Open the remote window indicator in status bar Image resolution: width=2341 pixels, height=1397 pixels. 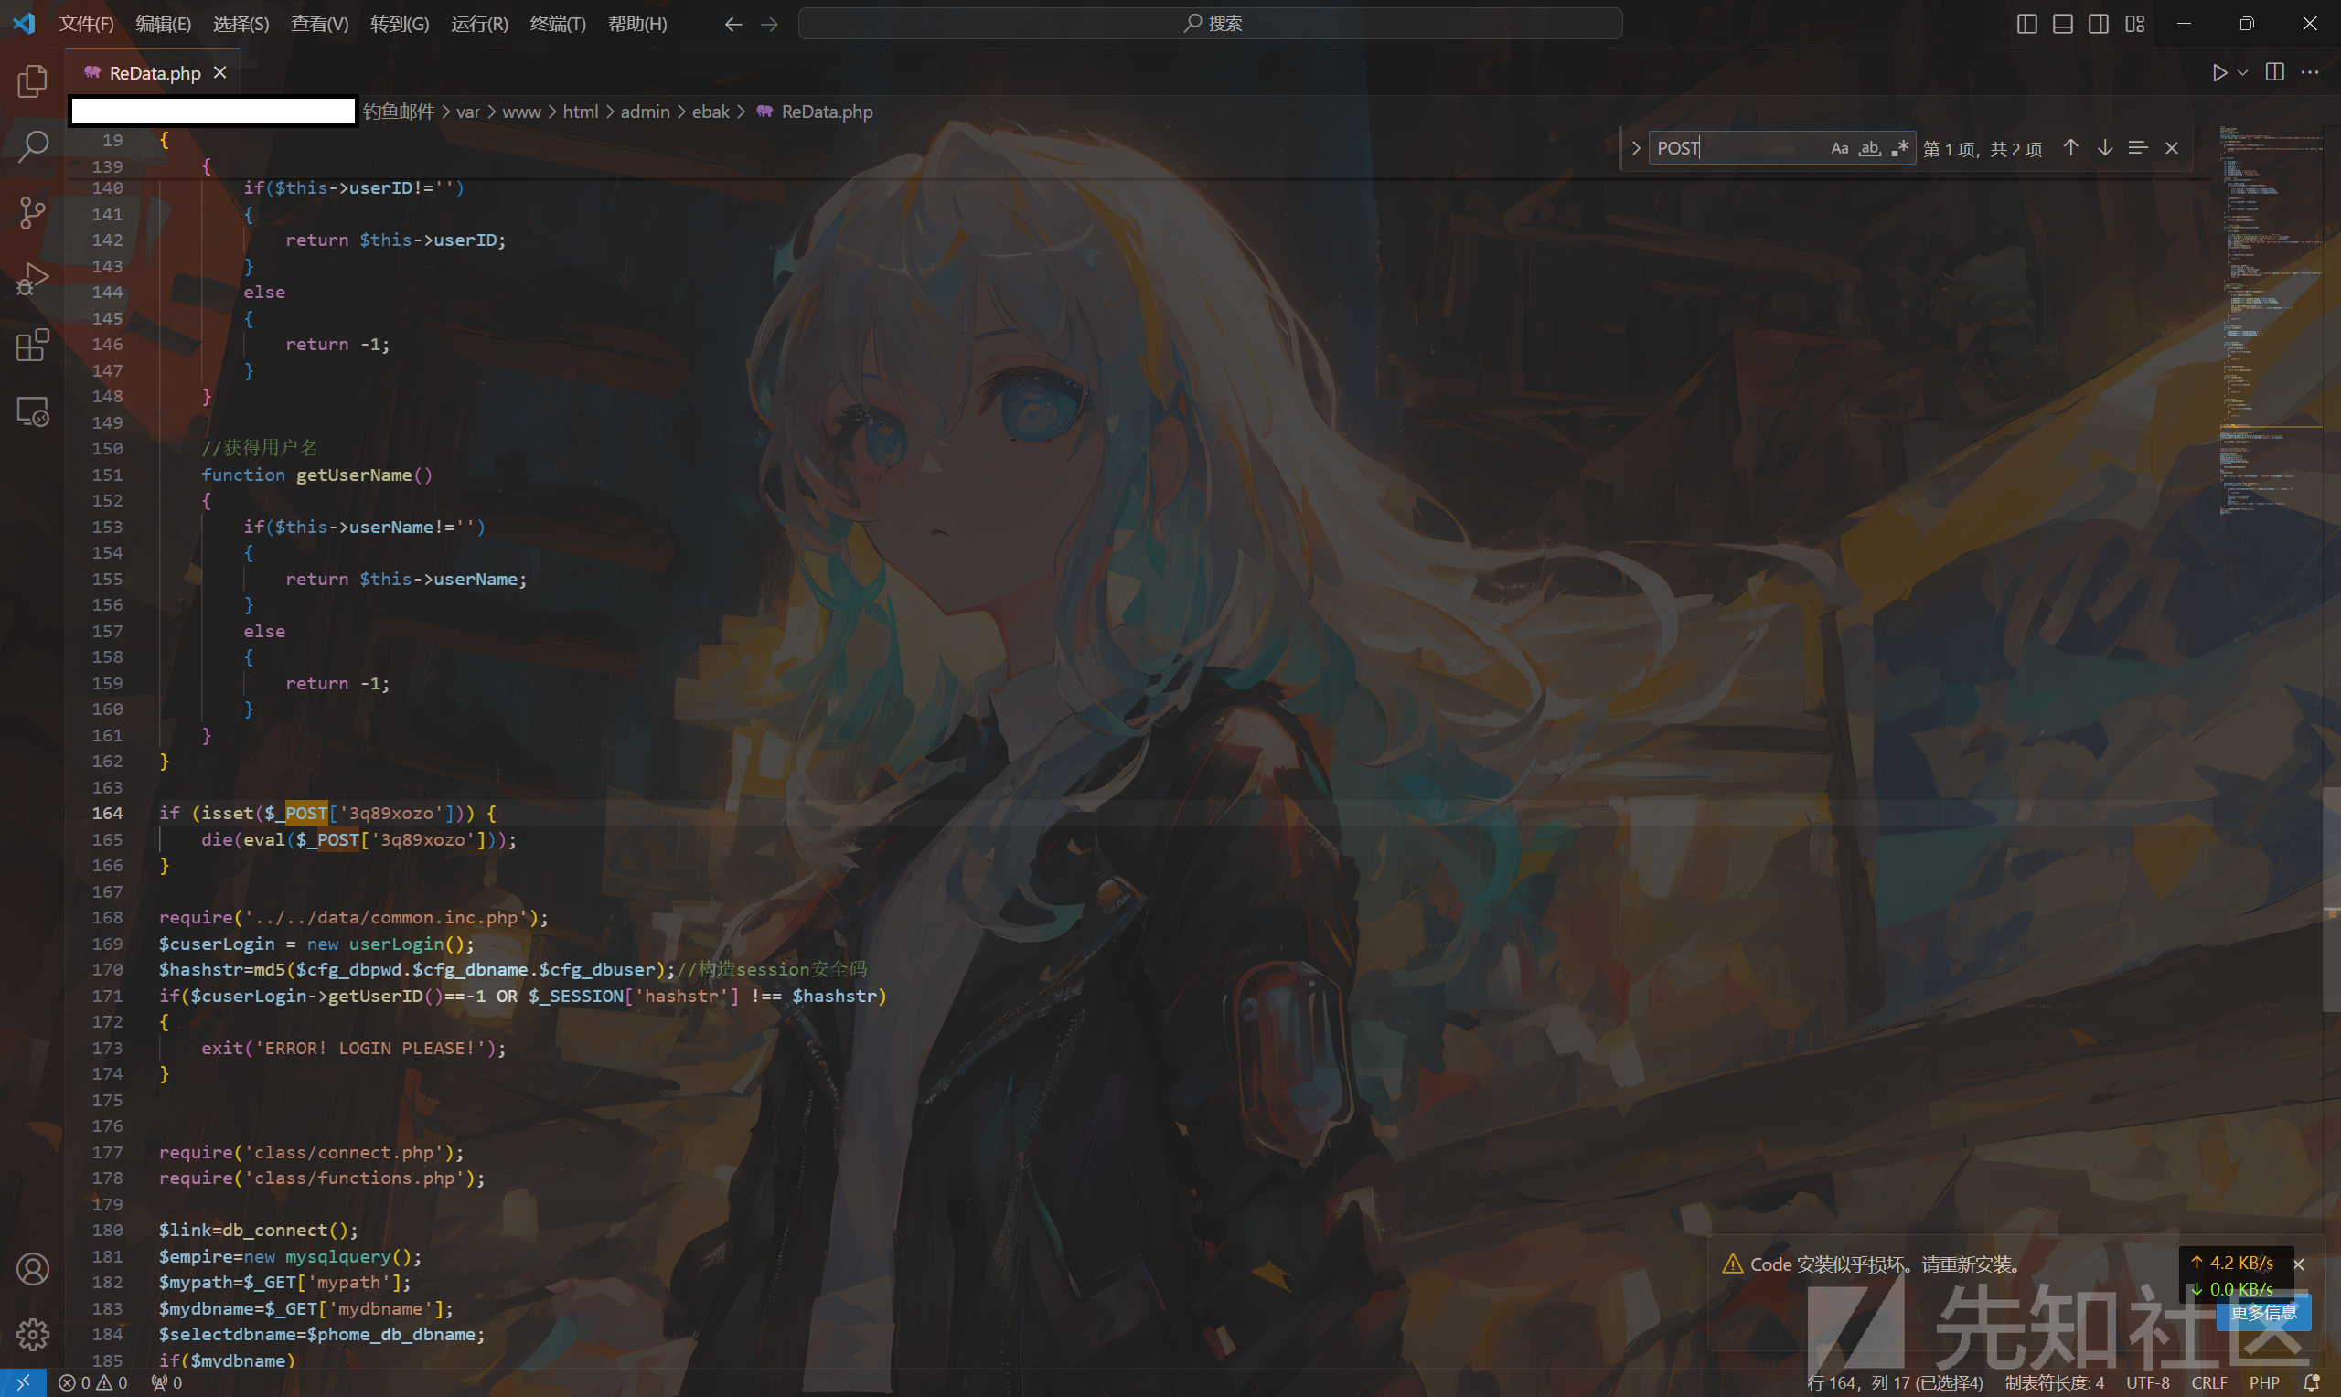[24, 1383]
